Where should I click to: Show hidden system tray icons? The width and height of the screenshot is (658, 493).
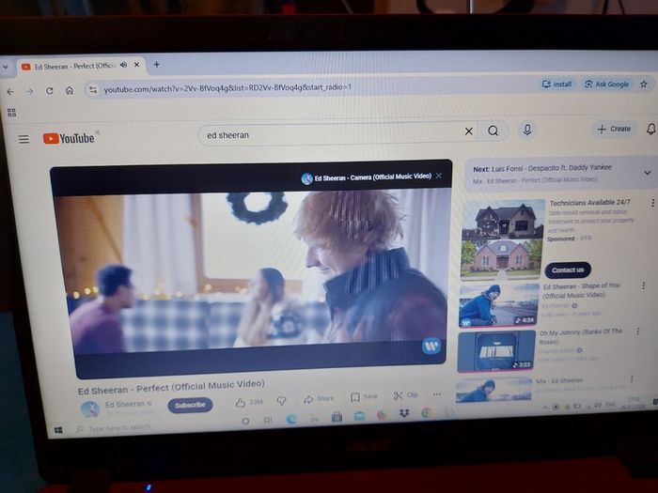pyautogui.click(x=544, y=407)
